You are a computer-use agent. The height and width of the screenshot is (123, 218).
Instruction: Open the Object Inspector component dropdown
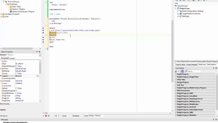click(x=40, y=55)
